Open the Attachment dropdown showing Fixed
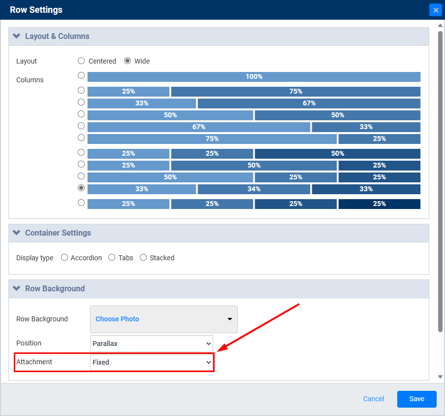The width and height of the screenshot is (445, 416). [152, 362]
